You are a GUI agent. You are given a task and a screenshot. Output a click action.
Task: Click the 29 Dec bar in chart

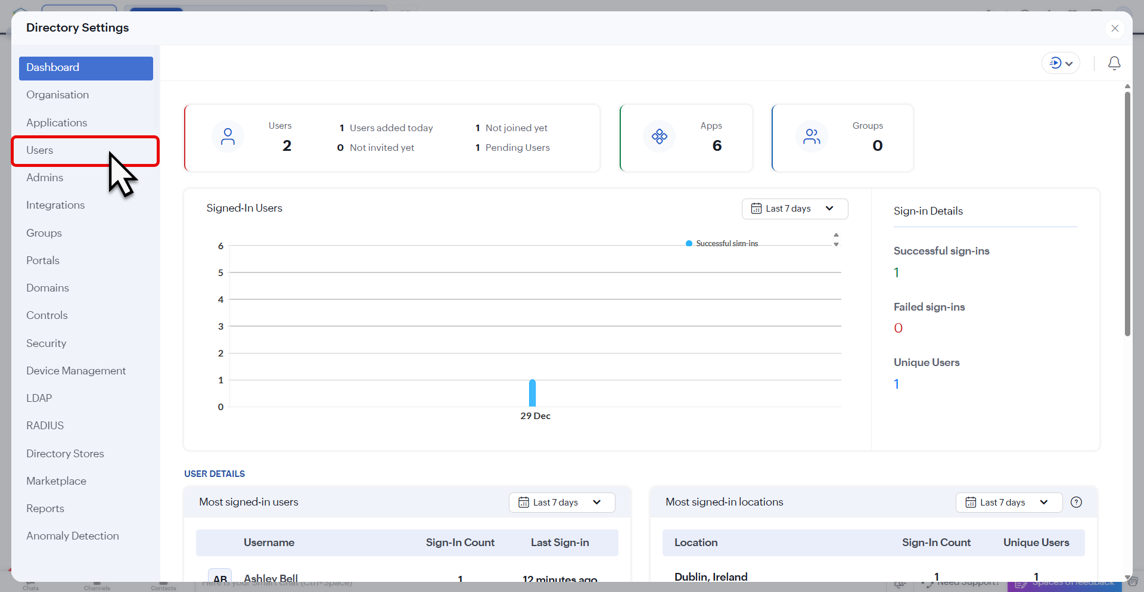(x=532, y=393)
